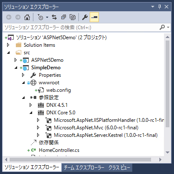This screenshot has height=174, width=174.
Task: Click the 参照設定 references icon
Action: (x=33, y=98)
